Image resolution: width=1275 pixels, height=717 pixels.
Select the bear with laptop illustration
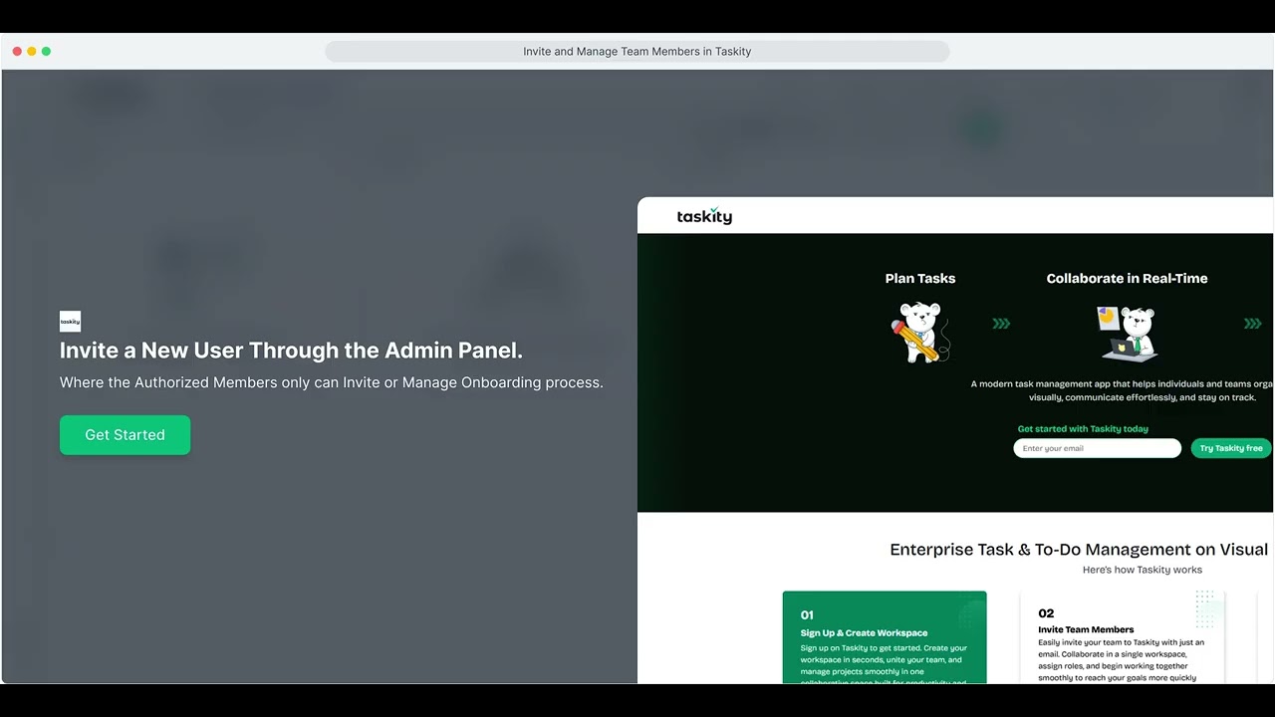[1128, 333]
